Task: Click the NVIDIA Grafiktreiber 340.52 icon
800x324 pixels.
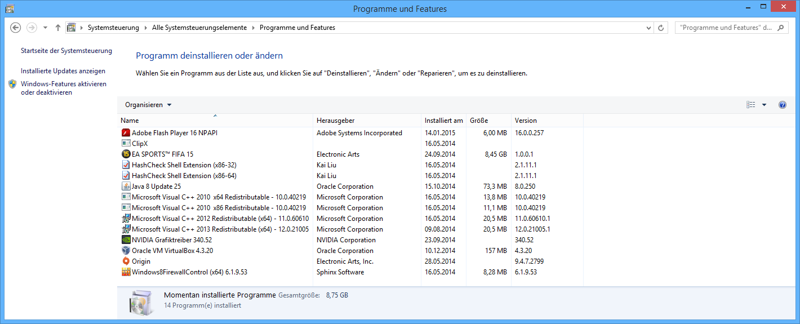Action: point(126,240)
